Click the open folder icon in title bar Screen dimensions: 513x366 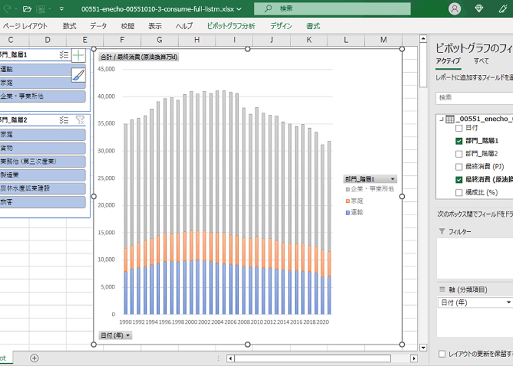28,9
